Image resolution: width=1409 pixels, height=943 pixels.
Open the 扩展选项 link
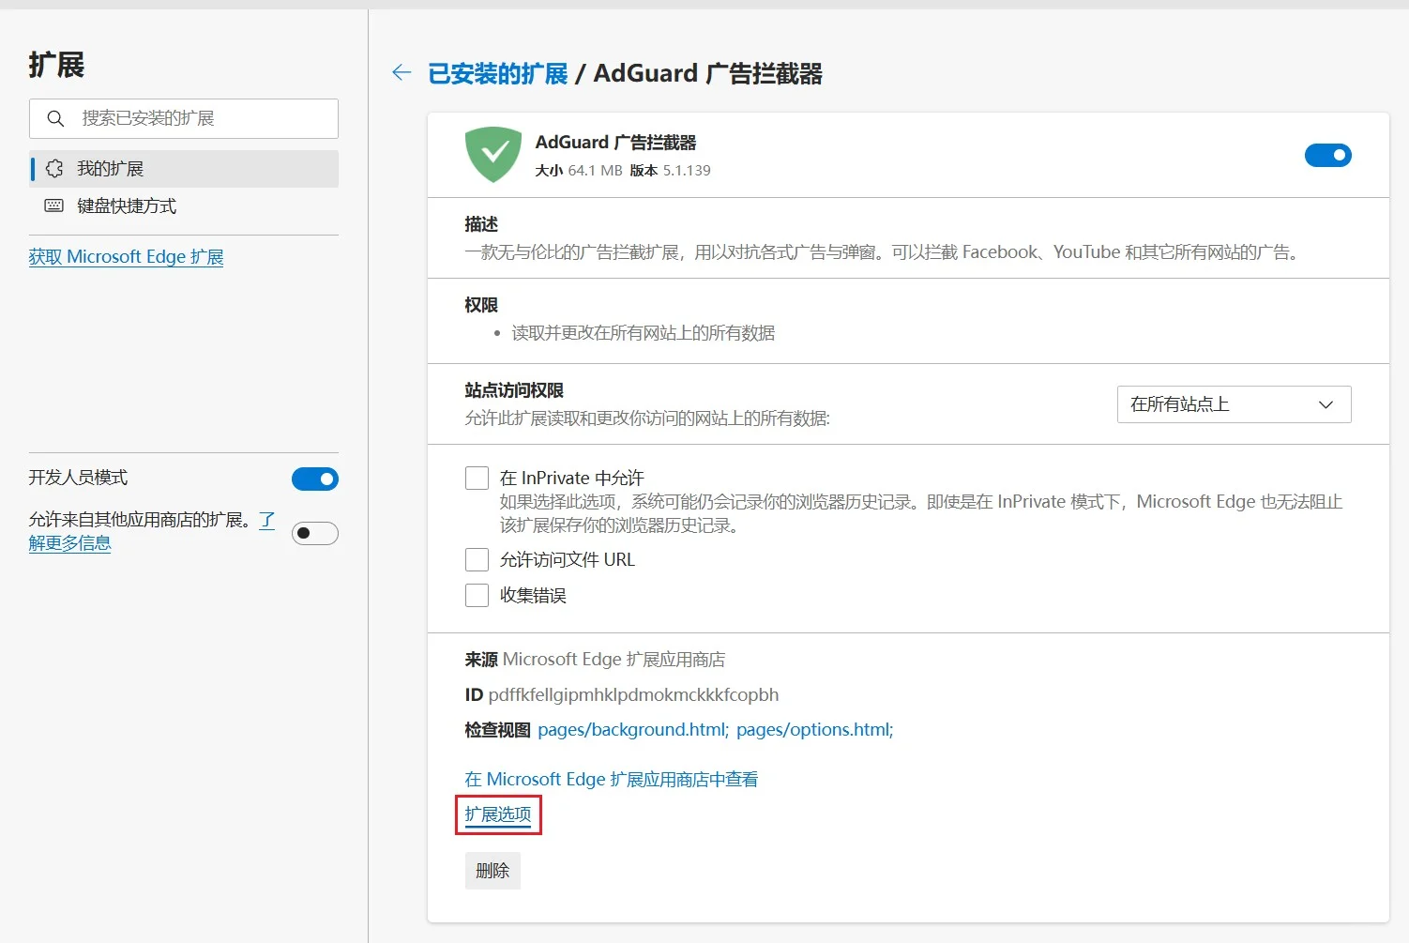[x=498, y=814]
